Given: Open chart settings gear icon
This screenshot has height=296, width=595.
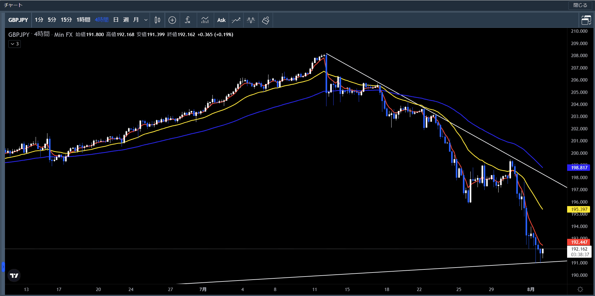Looking at the screenshot, I should click(580, 290).
